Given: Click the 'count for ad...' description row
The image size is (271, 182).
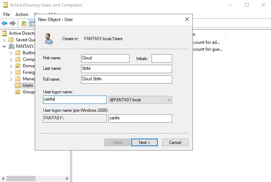Looking at the screenshot, I should pos(206,42).
